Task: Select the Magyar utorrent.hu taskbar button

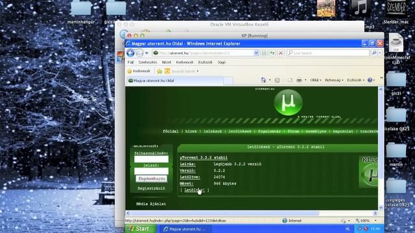Action: 185,229
